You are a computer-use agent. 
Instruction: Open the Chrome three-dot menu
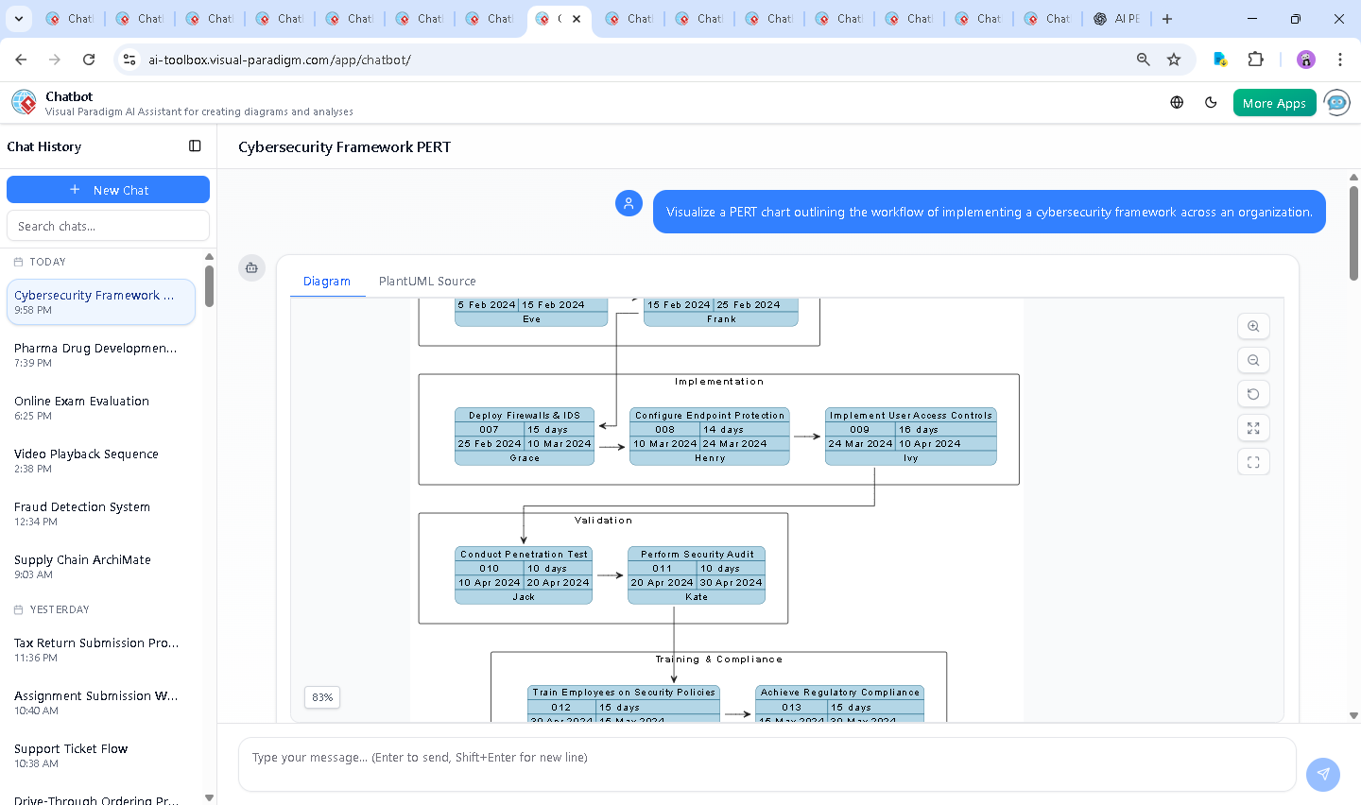1340,59
